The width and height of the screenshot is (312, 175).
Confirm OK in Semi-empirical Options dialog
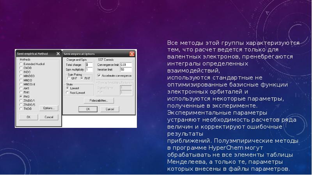click(88, 109)
